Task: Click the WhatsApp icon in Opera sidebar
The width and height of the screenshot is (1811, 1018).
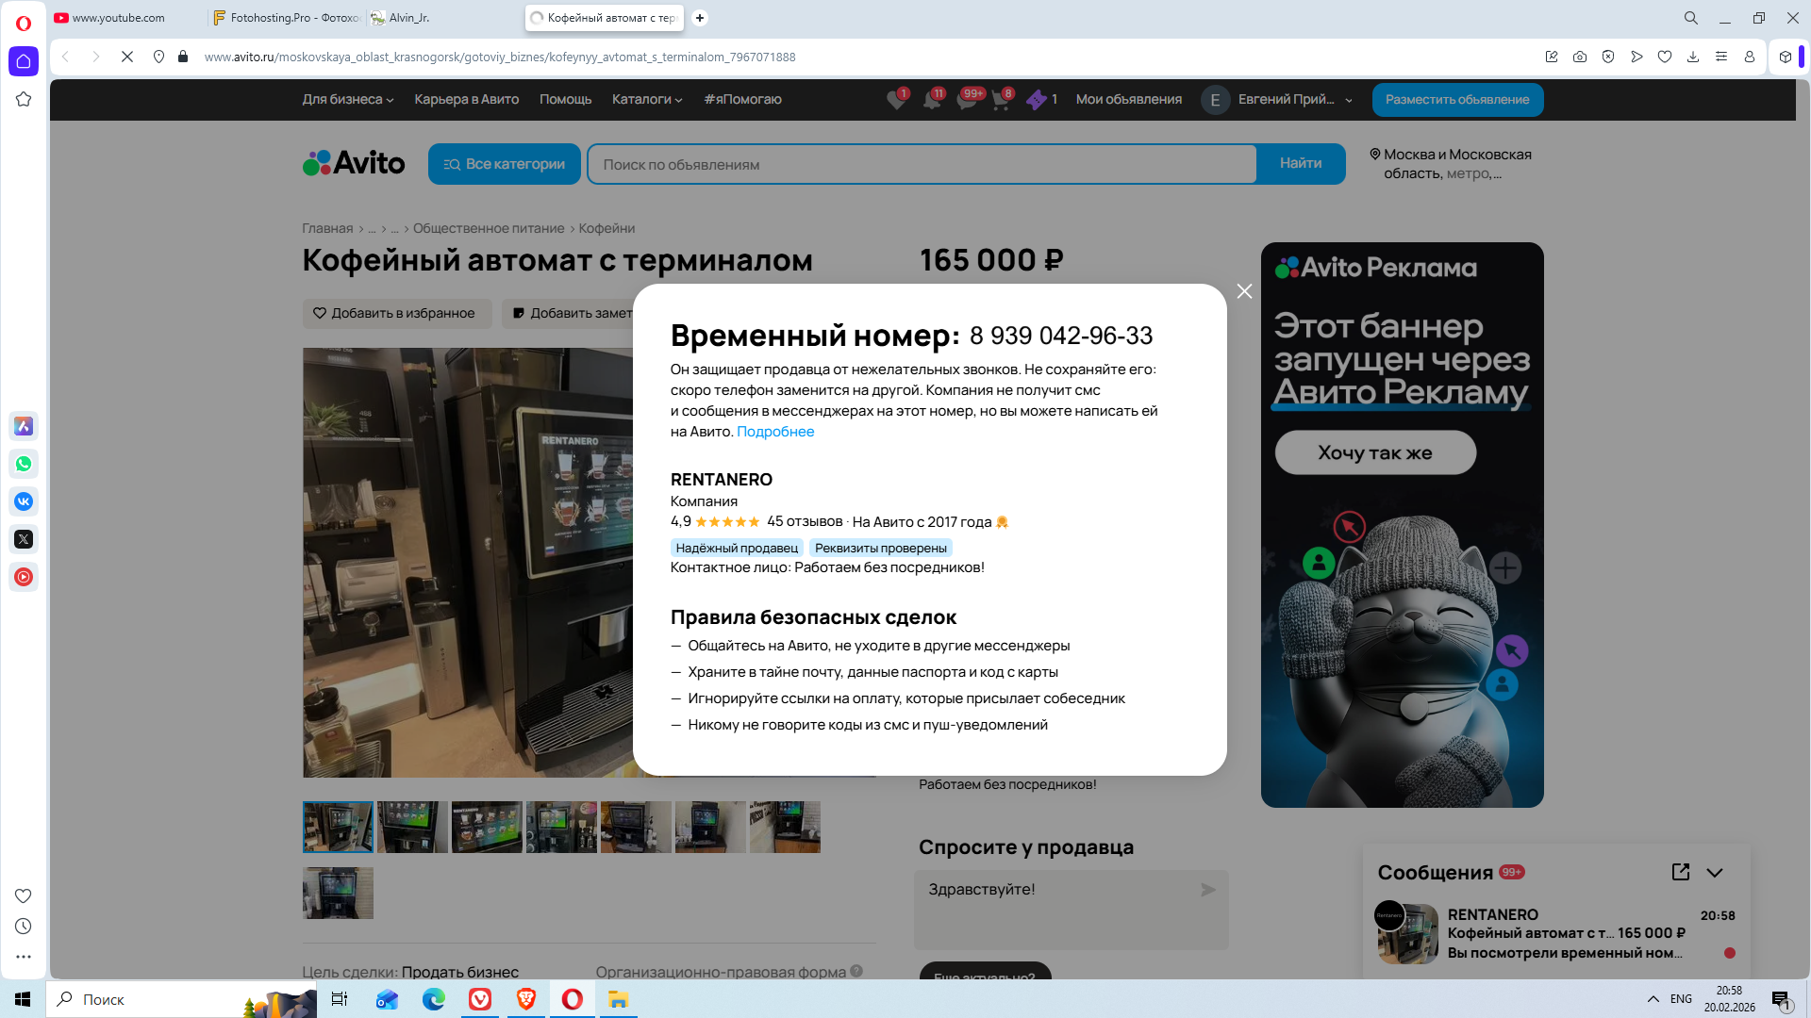Action: pyautogui.click(x=24, y=464)
